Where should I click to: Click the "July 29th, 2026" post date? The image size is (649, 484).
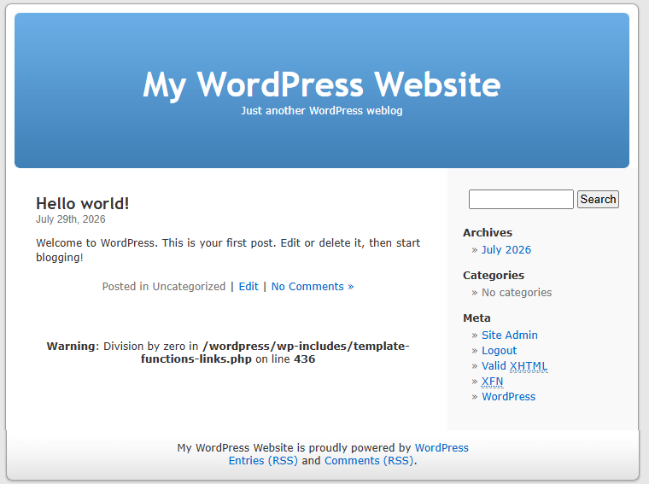70,219
